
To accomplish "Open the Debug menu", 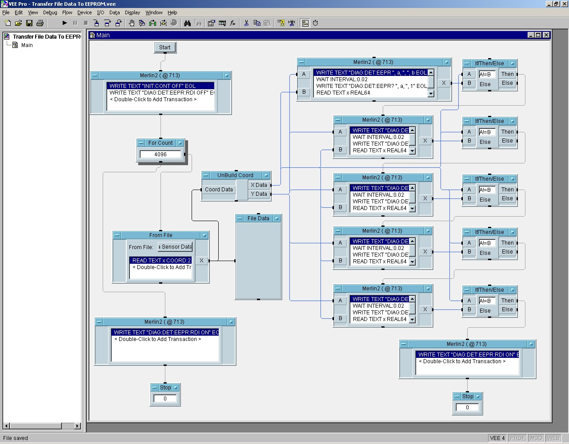I will pyautogui.click(x=50, y=12).
